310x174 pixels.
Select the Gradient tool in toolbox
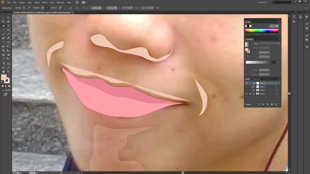pyautogui.click(x=8, y=55)
